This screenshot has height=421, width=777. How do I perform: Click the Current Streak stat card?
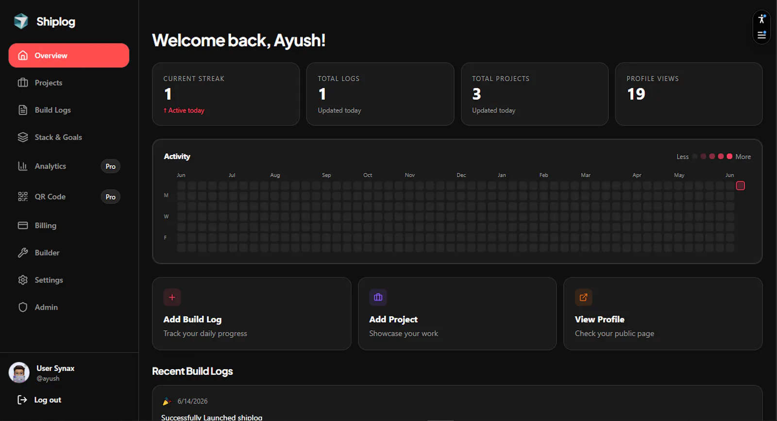[226, 94]
